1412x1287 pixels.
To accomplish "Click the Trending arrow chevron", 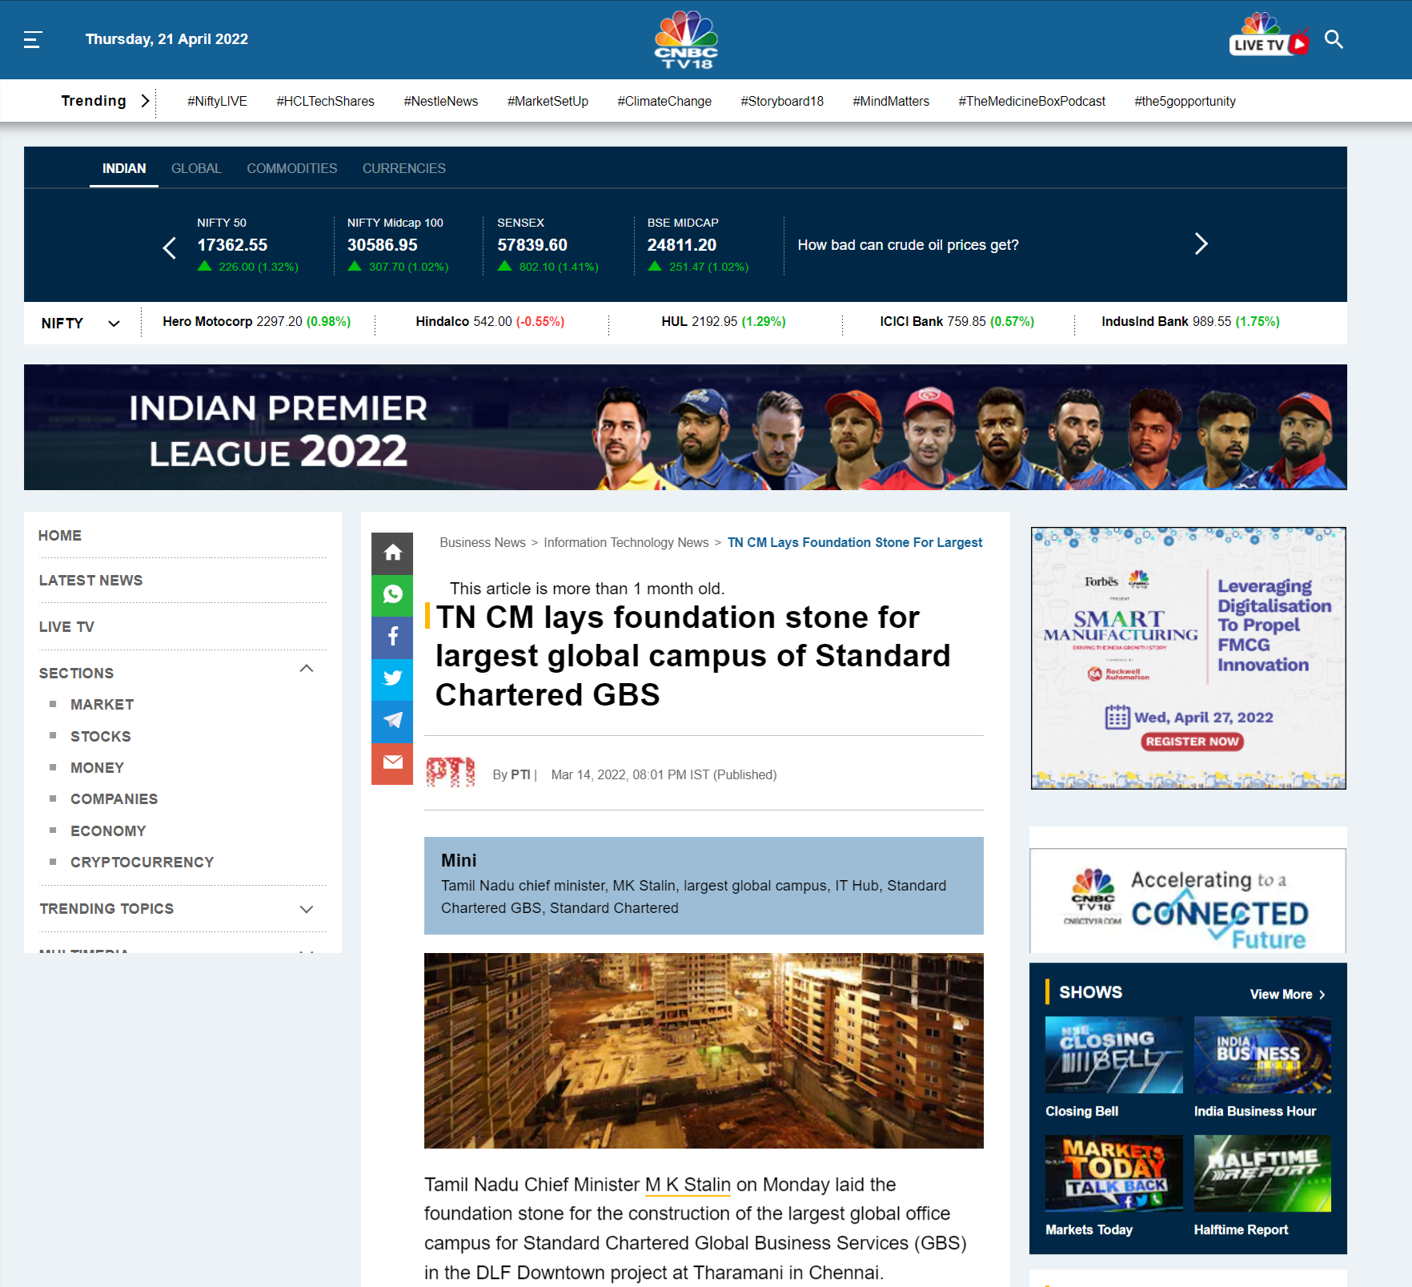I will point(145,101).
